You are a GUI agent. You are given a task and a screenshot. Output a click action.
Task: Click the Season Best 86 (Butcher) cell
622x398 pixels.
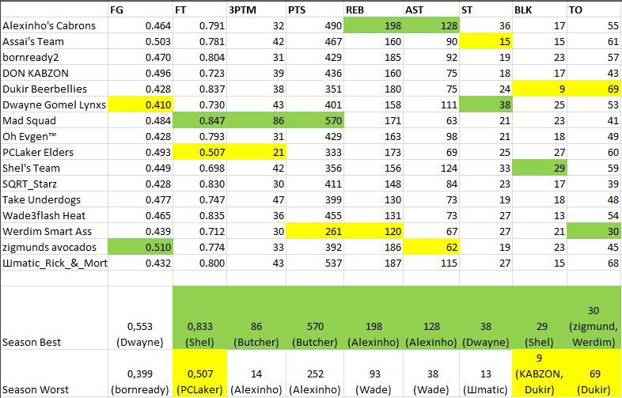(256, 318)
